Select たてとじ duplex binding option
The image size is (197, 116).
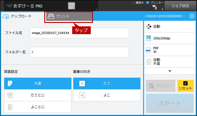38,95
